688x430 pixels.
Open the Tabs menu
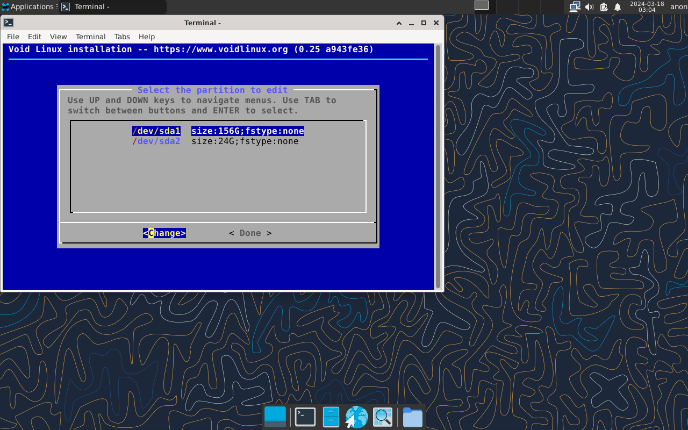coord(122,37)
